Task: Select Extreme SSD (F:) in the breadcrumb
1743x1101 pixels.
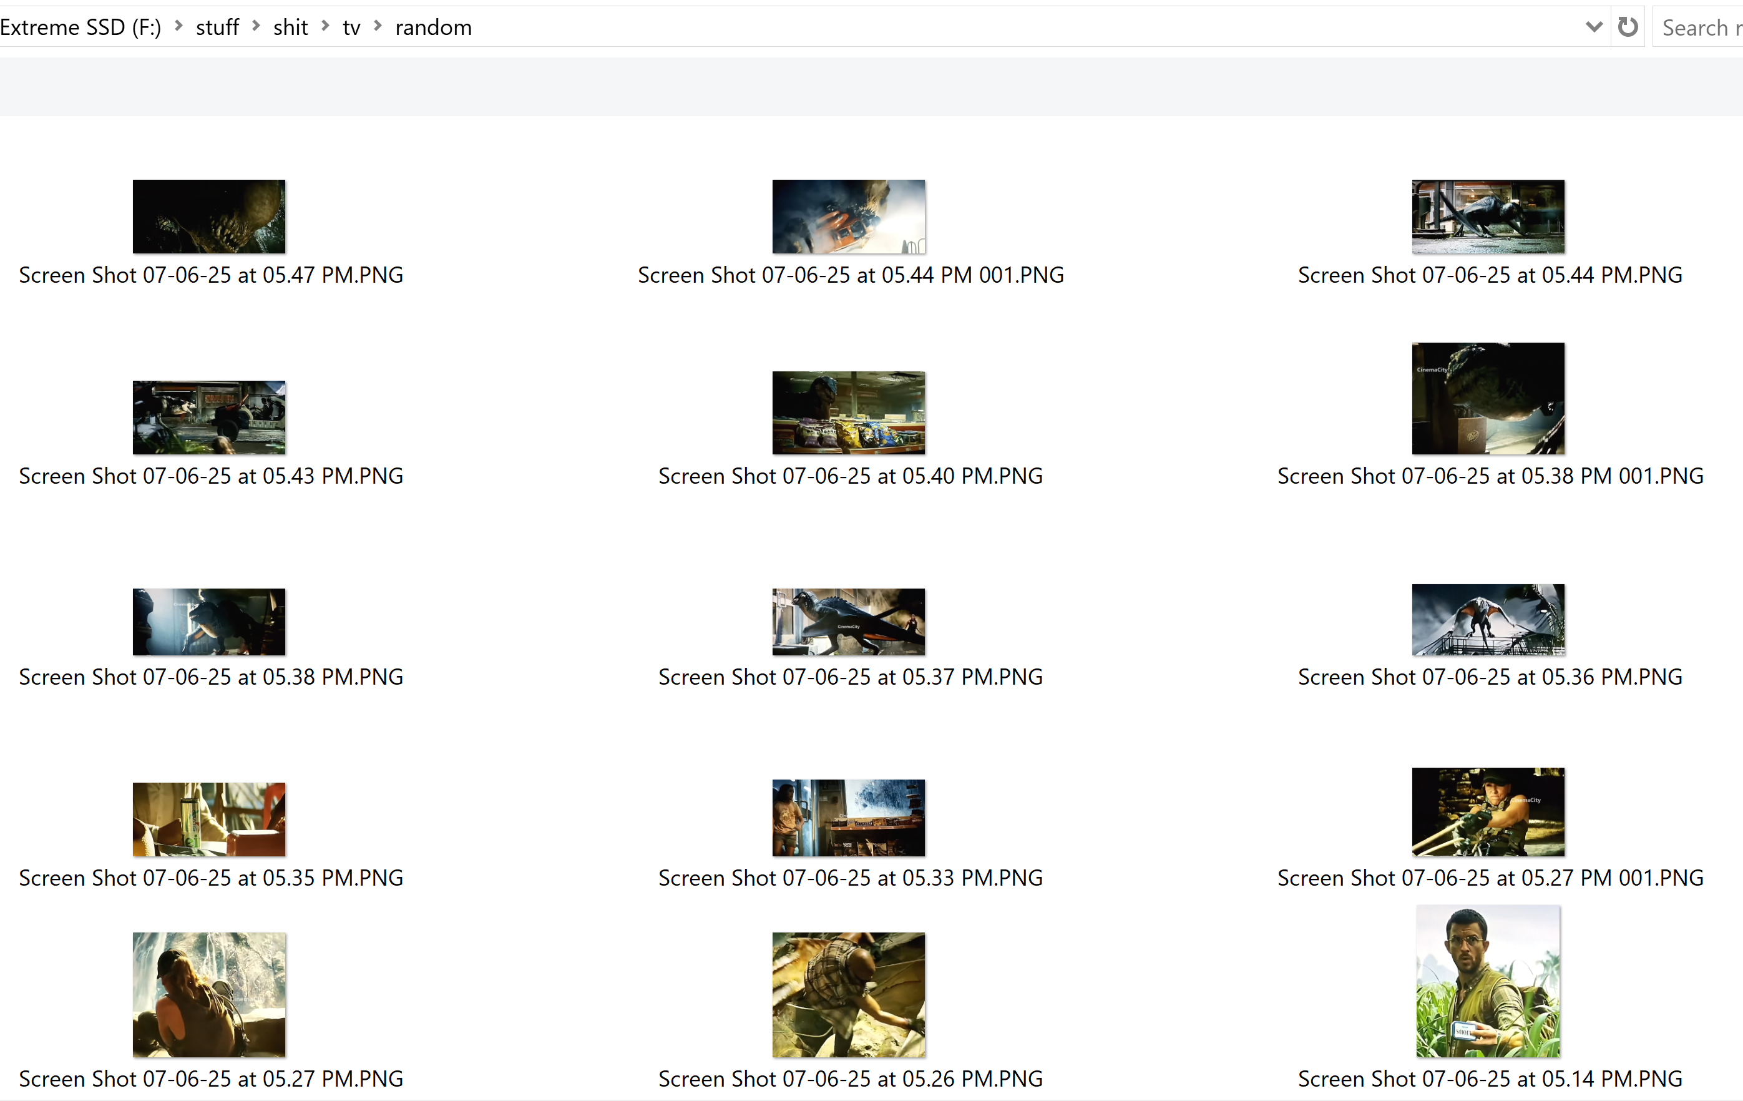Action: pyautogui.click(x=81, y=27)
